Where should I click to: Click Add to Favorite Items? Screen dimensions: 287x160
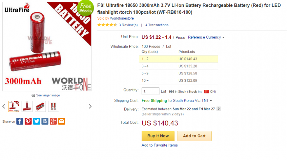pos(160,145)
